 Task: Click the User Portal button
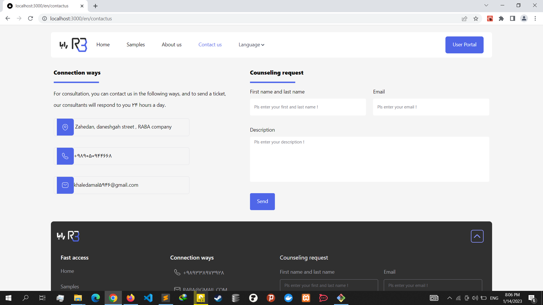coord(464,45)
